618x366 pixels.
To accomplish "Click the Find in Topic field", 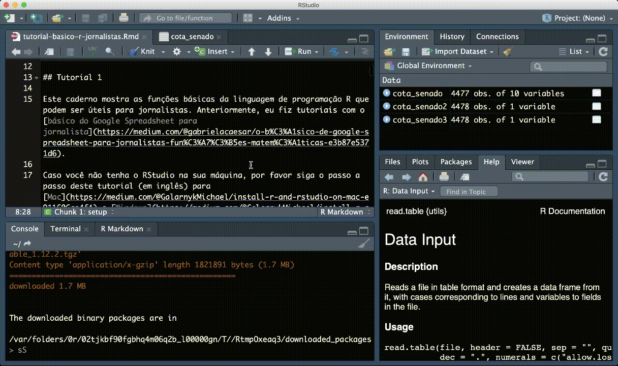I will [469, 192].
